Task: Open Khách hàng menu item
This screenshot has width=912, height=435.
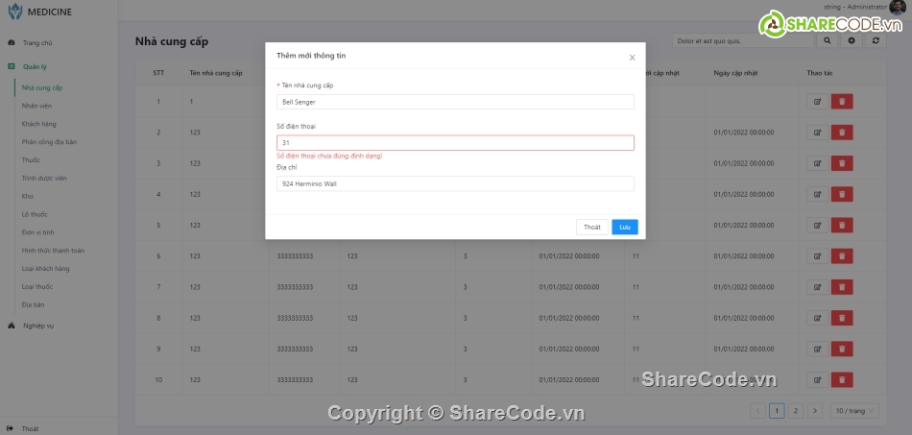Action: coord(39,124)
